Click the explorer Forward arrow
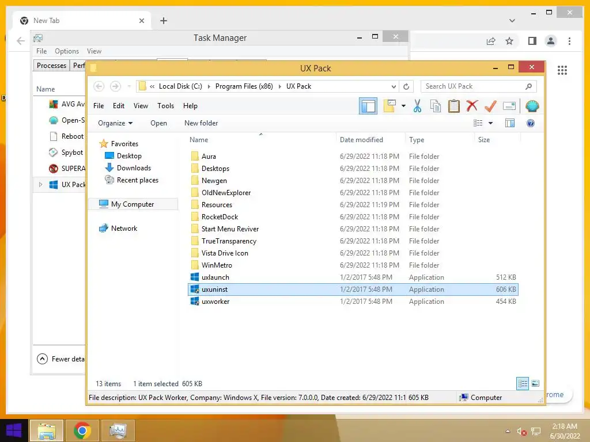Image resolution: width=590 pixels, height=442 pixels. [x=115, y=86]
